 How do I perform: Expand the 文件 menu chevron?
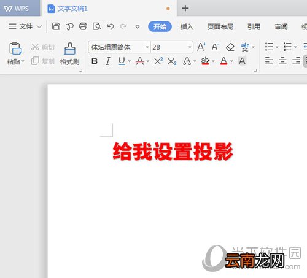click(39, 26)
